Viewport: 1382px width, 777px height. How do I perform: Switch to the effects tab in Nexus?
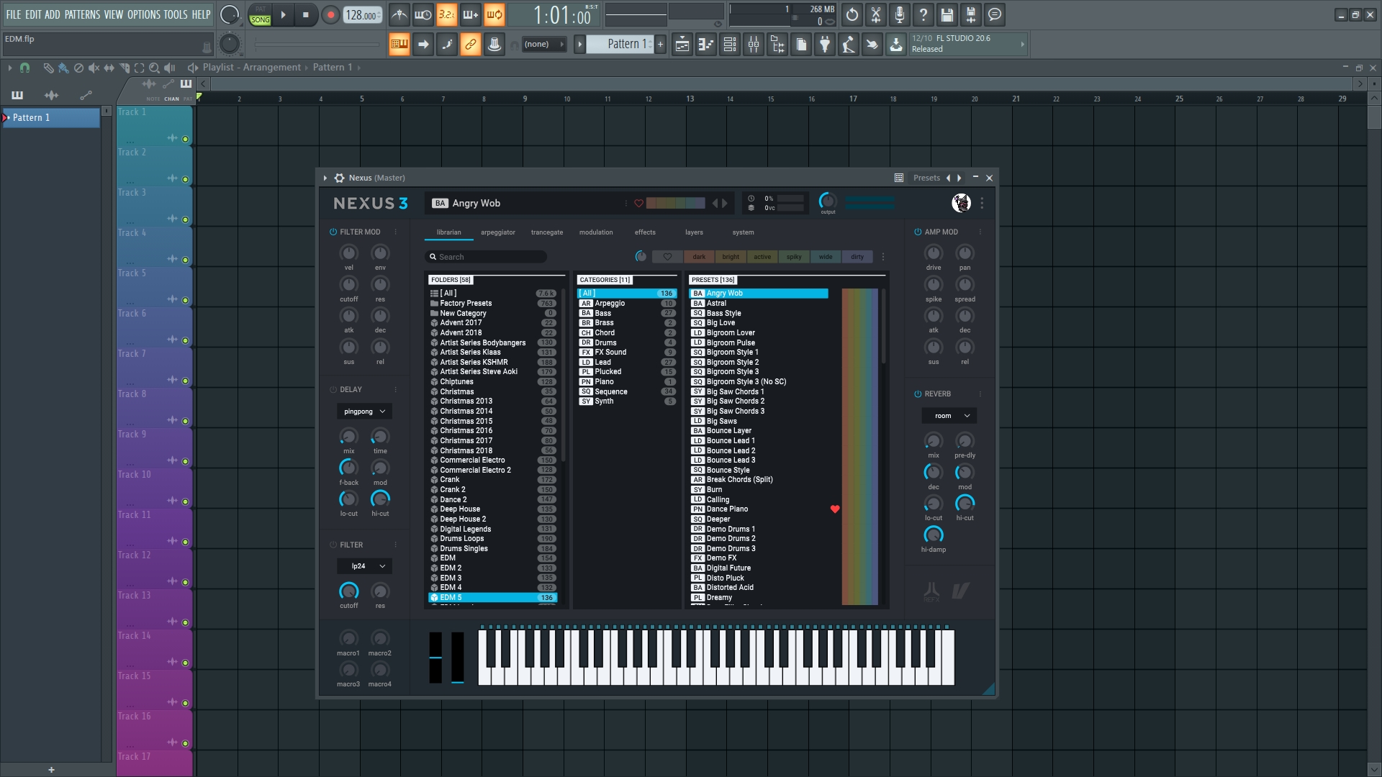[x=645, y=232]
